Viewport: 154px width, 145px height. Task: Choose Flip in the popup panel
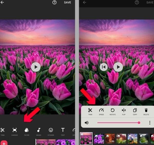(124, 112)
